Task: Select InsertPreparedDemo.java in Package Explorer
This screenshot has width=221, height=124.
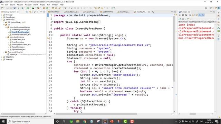Action: (x=21, y=34)
